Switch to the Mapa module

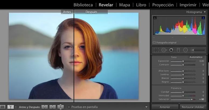point(124,5)
